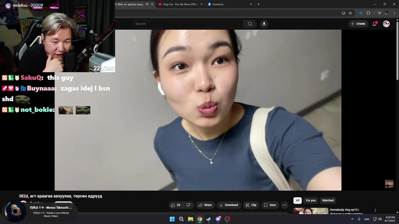Open the Chrome profile avatar
Screen dimensions: 399x224
click(387, 13)
